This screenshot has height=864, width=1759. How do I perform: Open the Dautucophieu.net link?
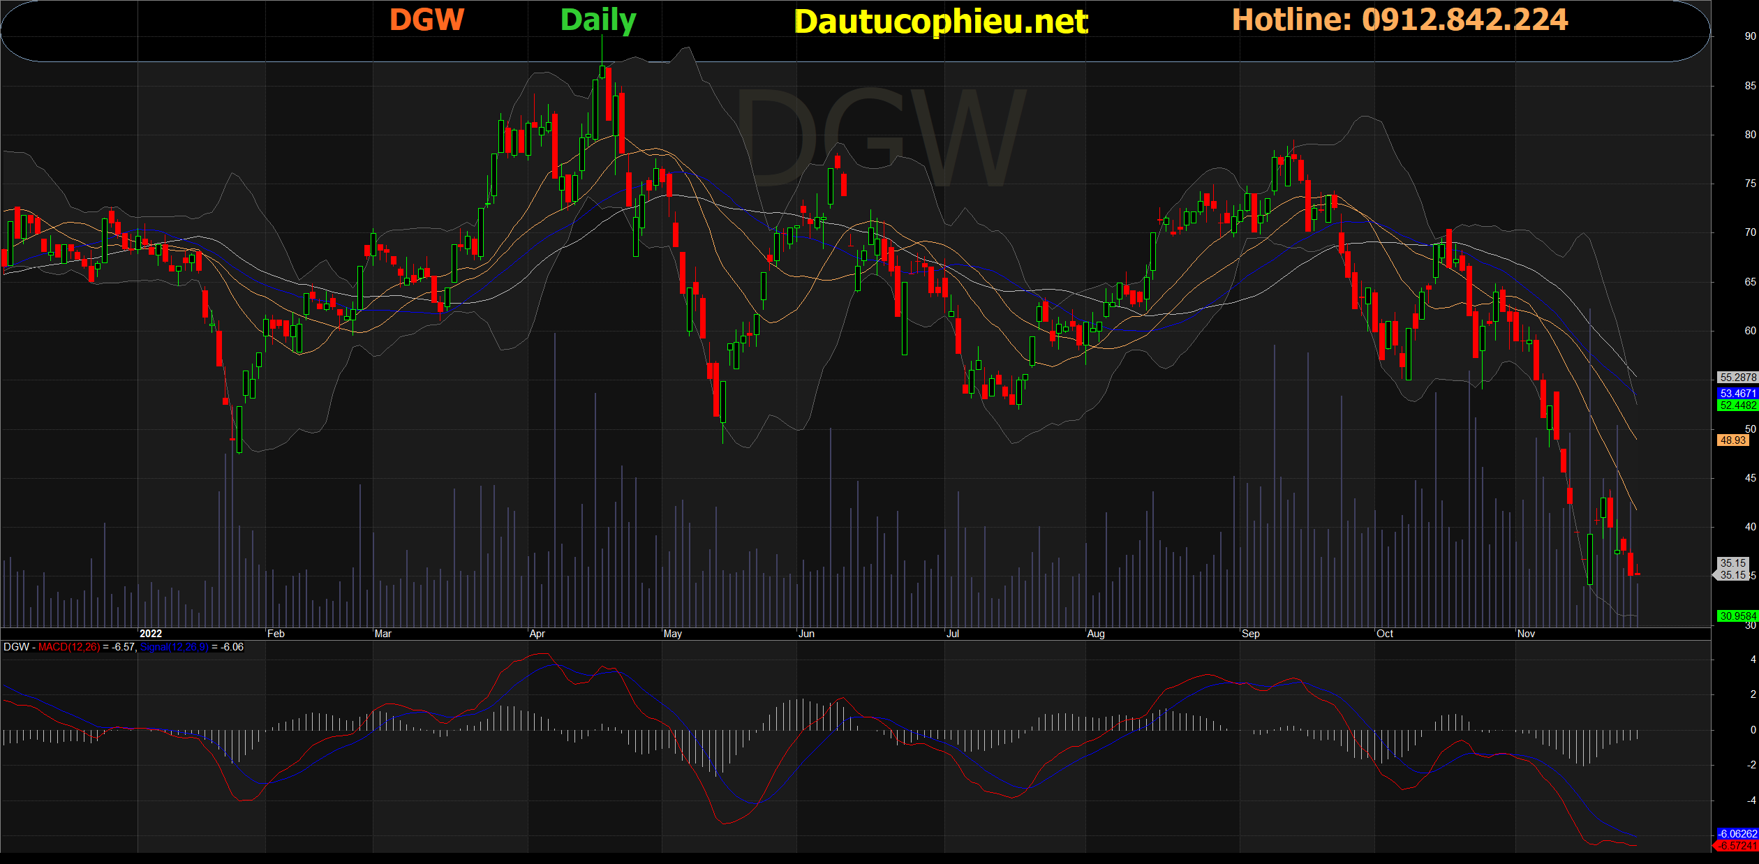(941, 22)
